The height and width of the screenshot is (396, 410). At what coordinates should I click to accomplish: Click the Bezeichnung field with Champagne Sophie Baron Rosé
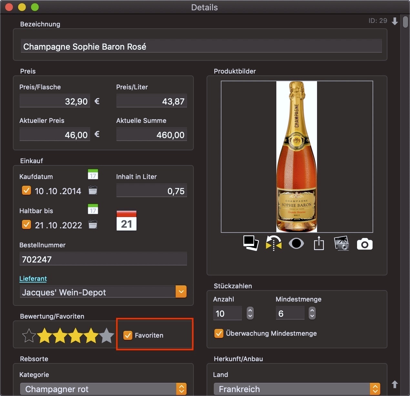201,46
